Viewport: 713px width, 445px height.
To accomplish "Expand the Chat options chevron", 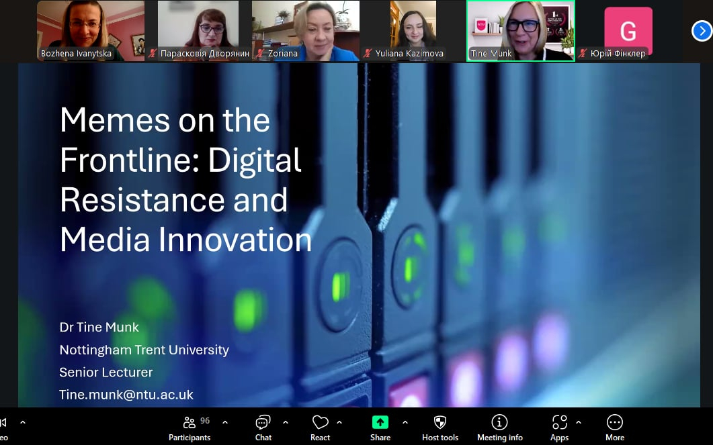I will pos(286,422).
